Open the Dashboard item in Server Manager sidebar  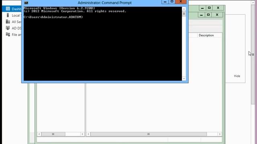pos(12,9)
